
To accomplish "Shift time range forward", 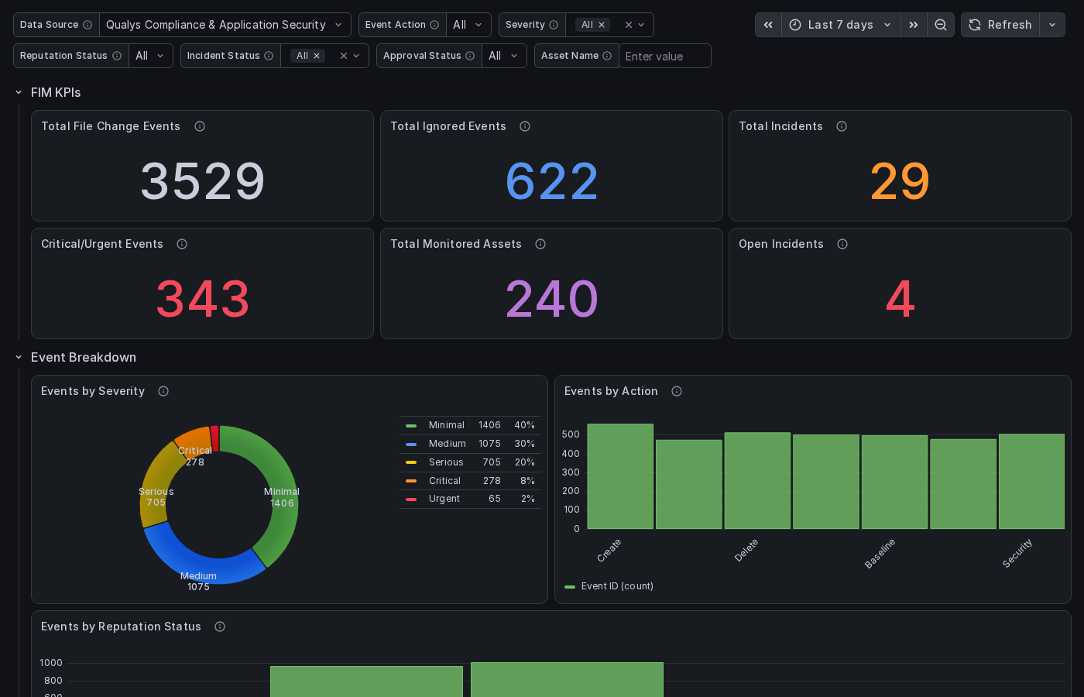I will coord(914,25).
